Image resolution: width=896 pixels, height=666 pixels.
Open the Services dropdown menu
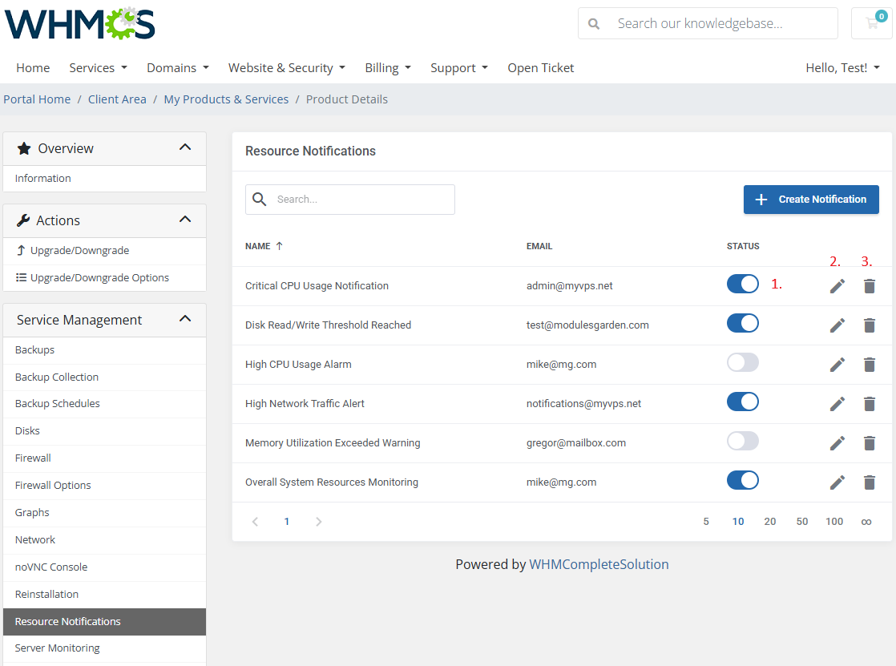(x=98, y=68)
